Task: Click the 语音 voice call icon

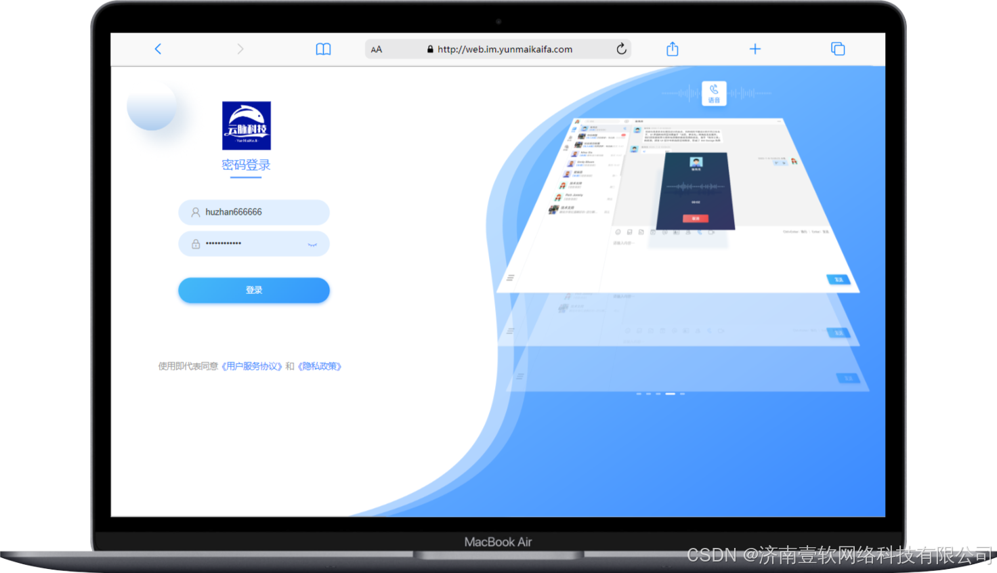Action: [x=714, y=93]
